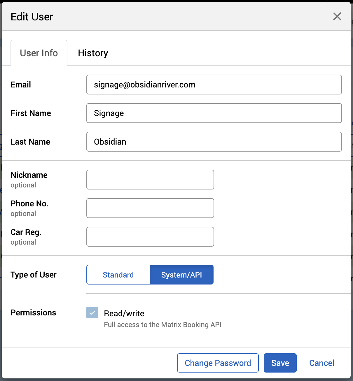The width and height of the screenshot is (353, 381).
Task: Toggle the Read/write permission checkbox
Action: [92, 313]
